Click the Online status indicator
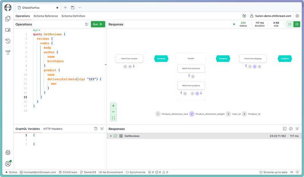The height and width of the screenshot is (177, 304). point(11,172)
